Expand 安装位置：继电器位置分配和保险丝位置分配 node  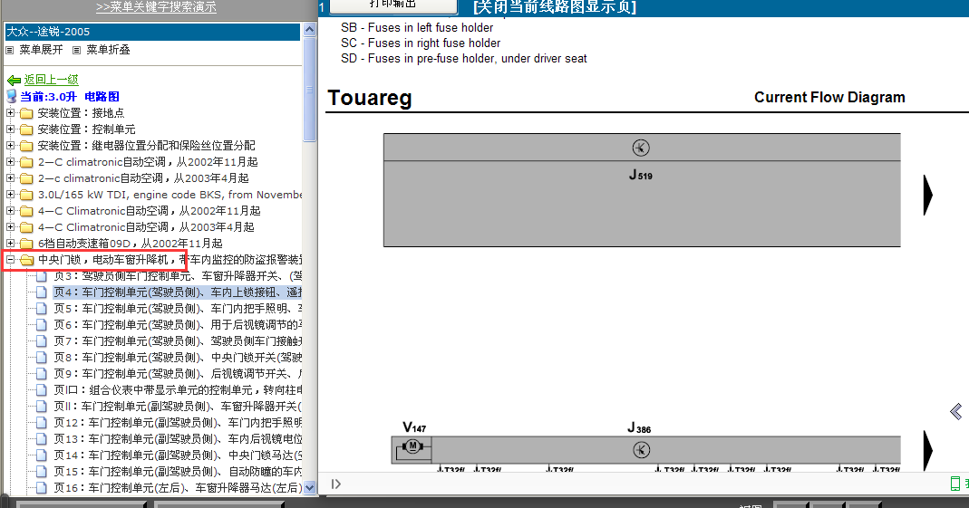(10, 146)
